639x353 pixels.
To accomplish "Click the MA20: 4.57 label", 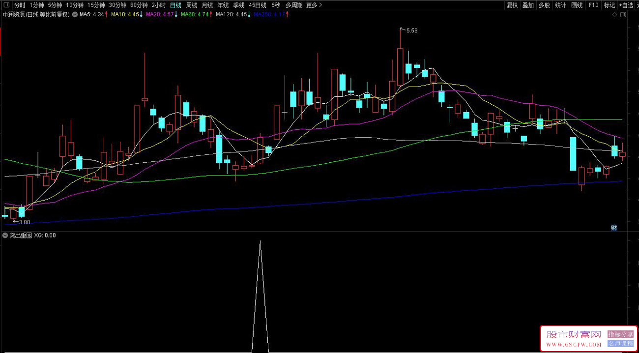I will tap(160, 15).
